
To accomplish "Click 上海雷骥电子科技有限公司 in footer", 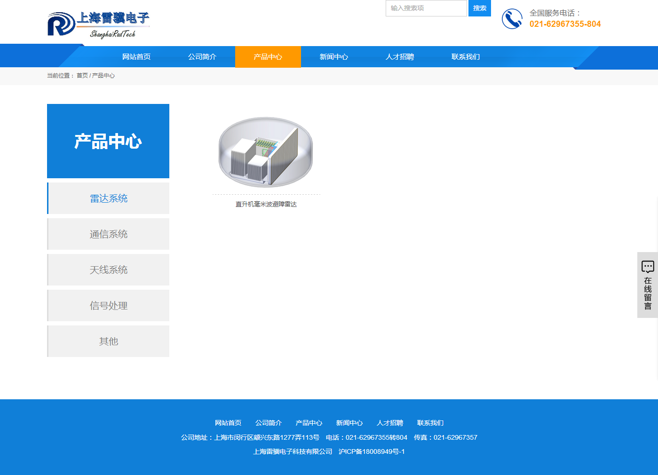I will (293, 451).
